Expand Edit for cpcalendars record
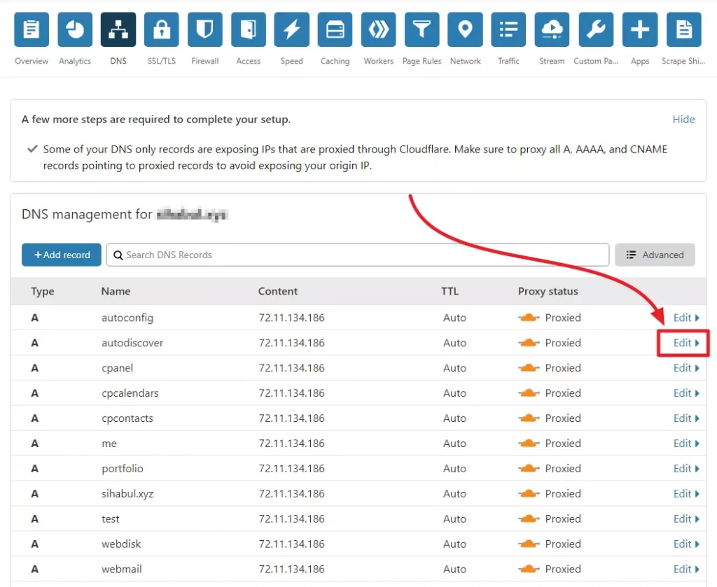Image resolution: width=717 pixels, height=587 pixels. click(x=686, y=393)
